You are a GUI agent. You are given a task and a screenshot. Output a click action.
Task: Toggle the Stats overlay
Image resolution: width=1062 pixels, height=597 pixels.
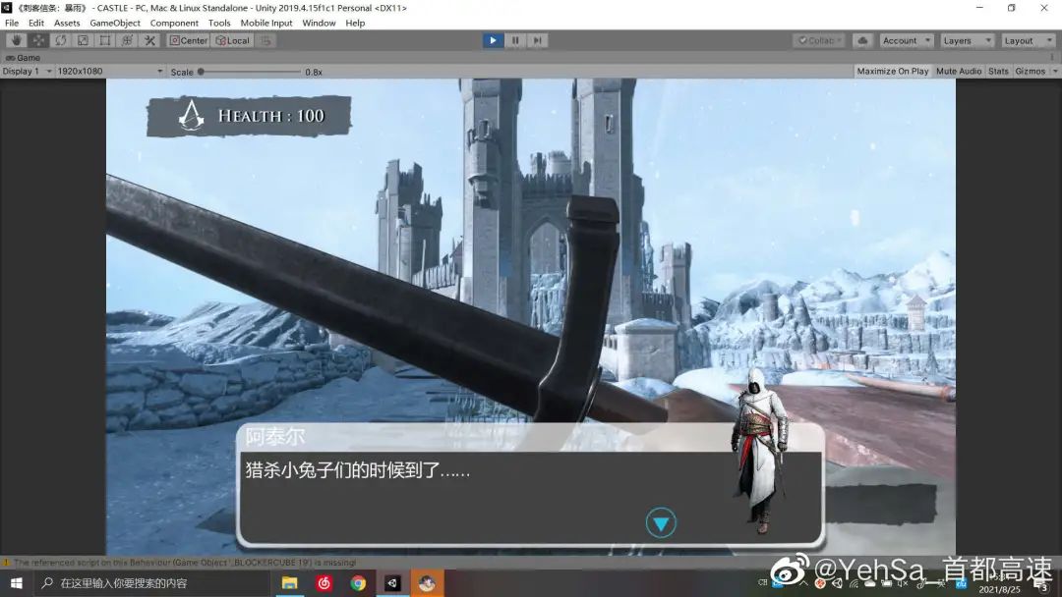(998, 71)
